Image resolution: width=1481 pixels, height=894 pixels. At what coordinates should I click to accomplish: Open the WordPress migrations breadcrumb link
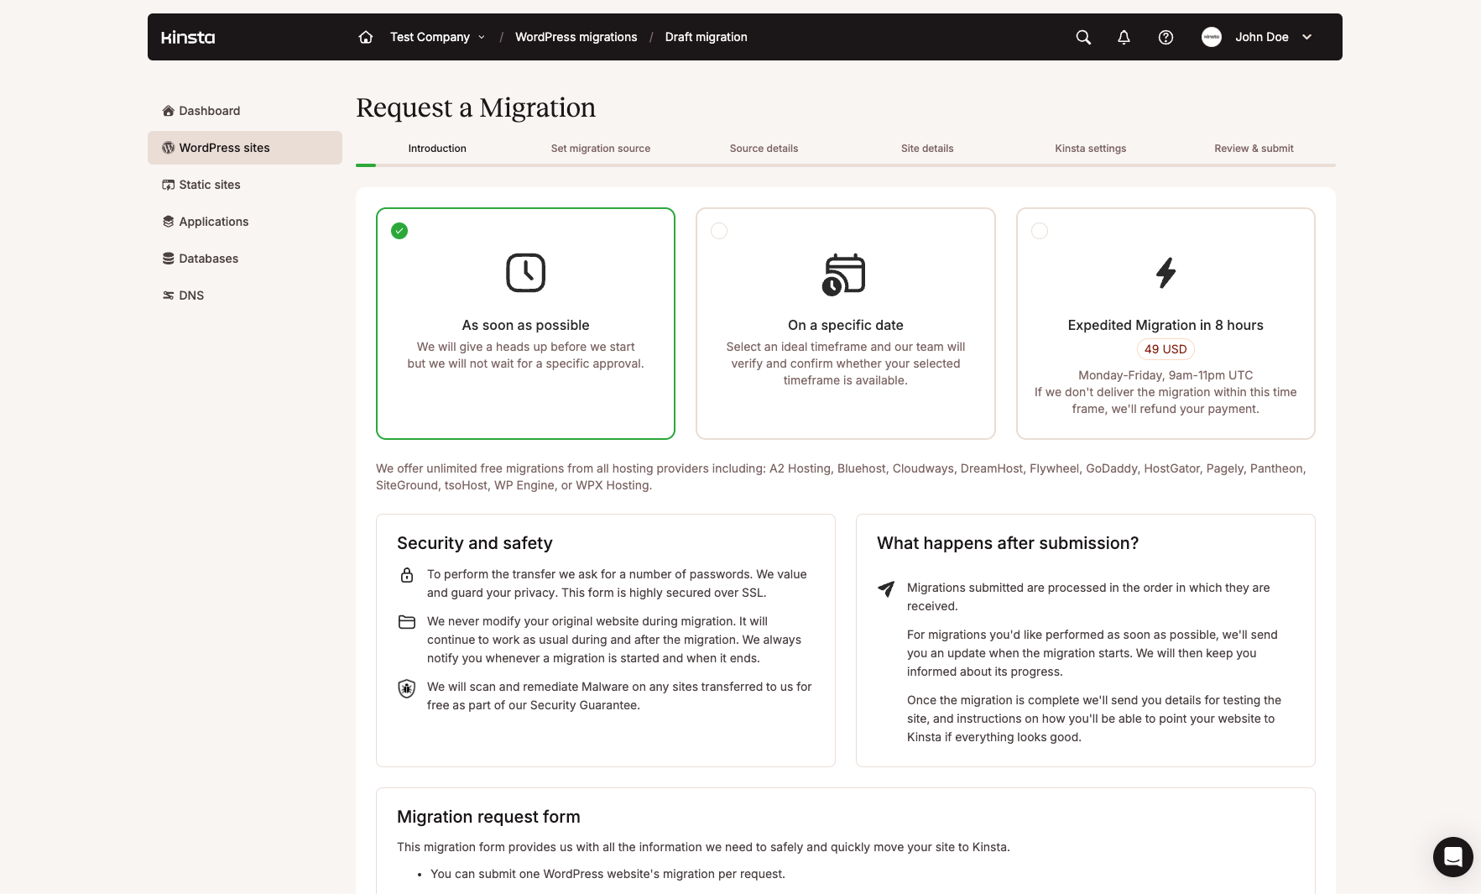[x=576, y=37]
